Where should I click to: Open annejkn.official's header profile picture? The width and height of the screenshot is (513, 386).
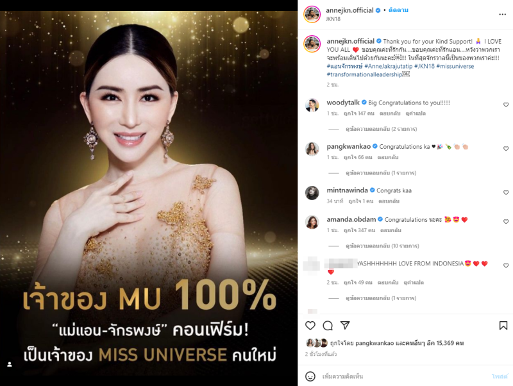click(x=312, y=14)
